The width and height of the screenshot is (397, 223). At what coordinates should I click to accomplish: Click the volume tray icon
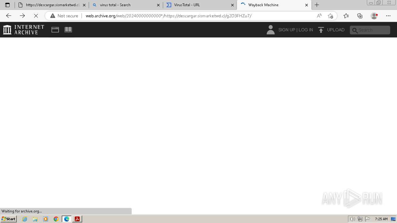tap(352, 219)
